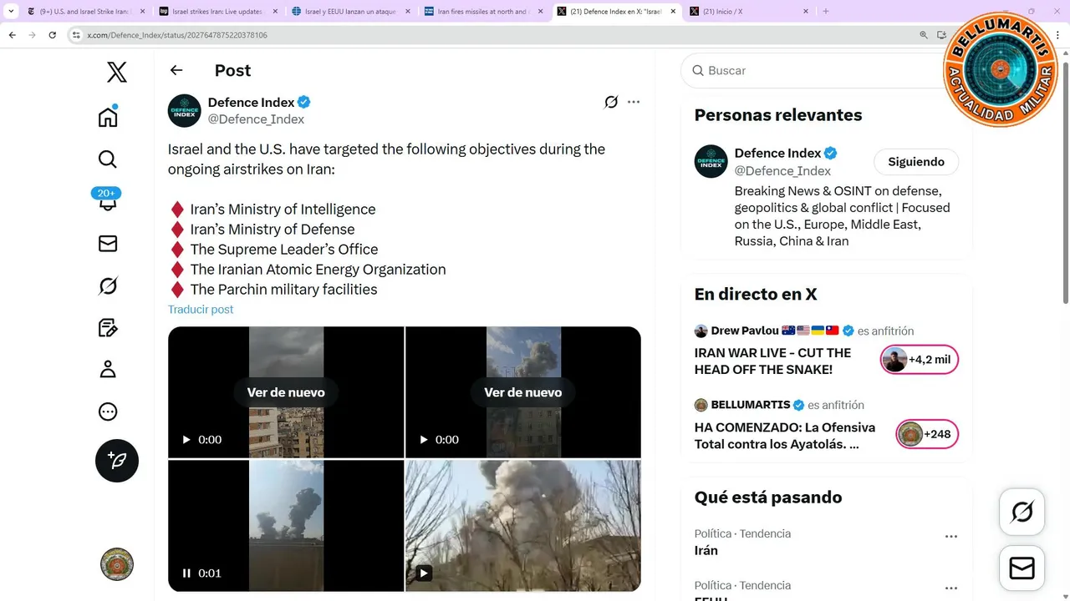1070x601 pixels.
Task: Pause the bottom-left video
Action: [x=186, y=573]
